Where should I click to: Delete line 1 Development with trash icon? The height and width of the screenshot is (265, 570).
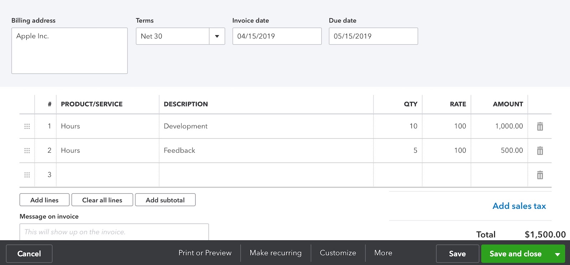[x=540, y=126]
